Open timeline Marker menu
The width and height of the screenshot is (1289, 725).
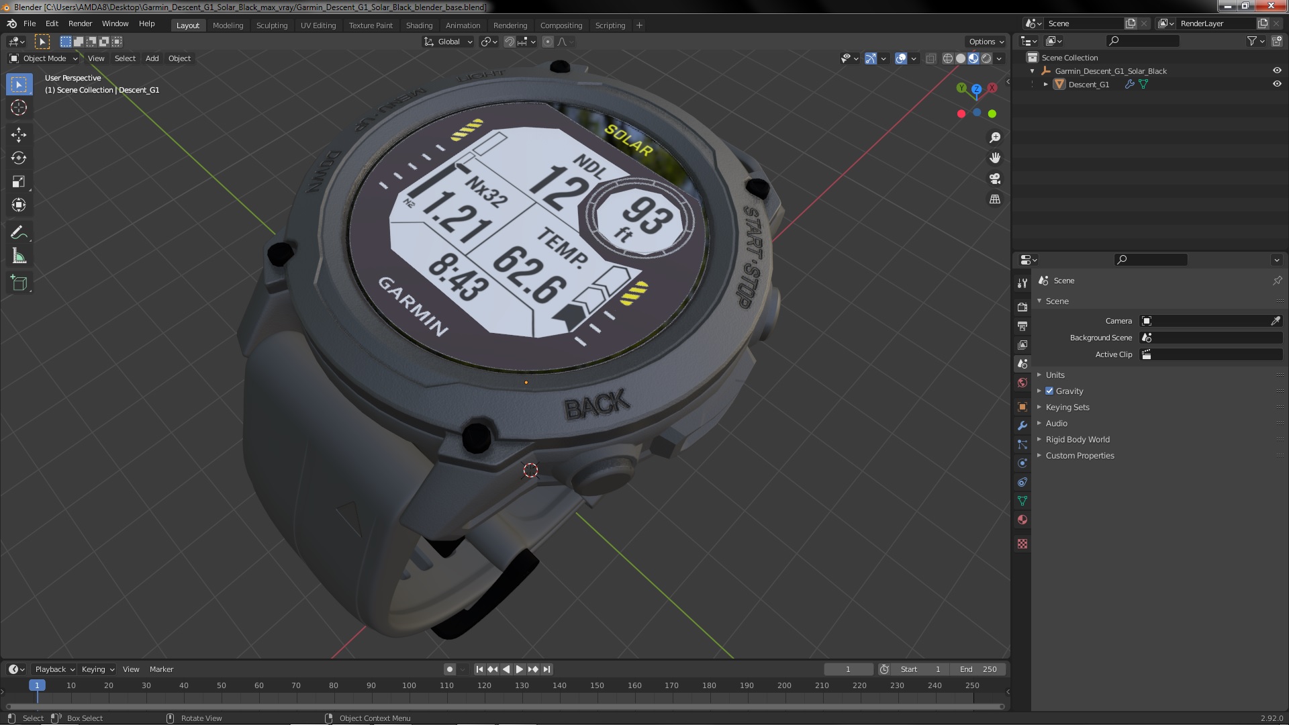161,669
